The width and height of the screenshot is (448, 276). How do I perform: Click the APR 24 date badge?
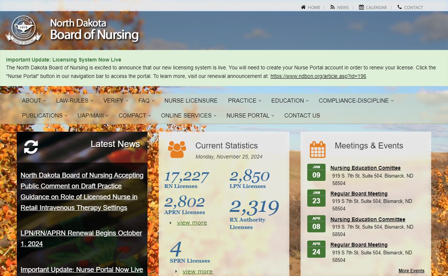coord(316,249)
